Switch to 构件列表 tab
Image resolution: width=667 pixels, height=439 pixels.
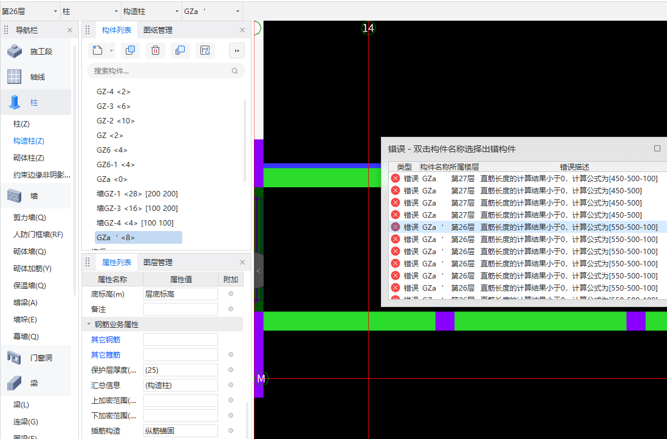(117, 30)
